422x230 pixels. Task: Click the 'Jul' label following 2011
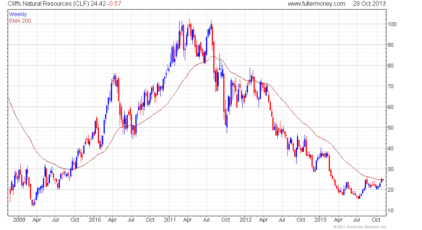point(206,220)
